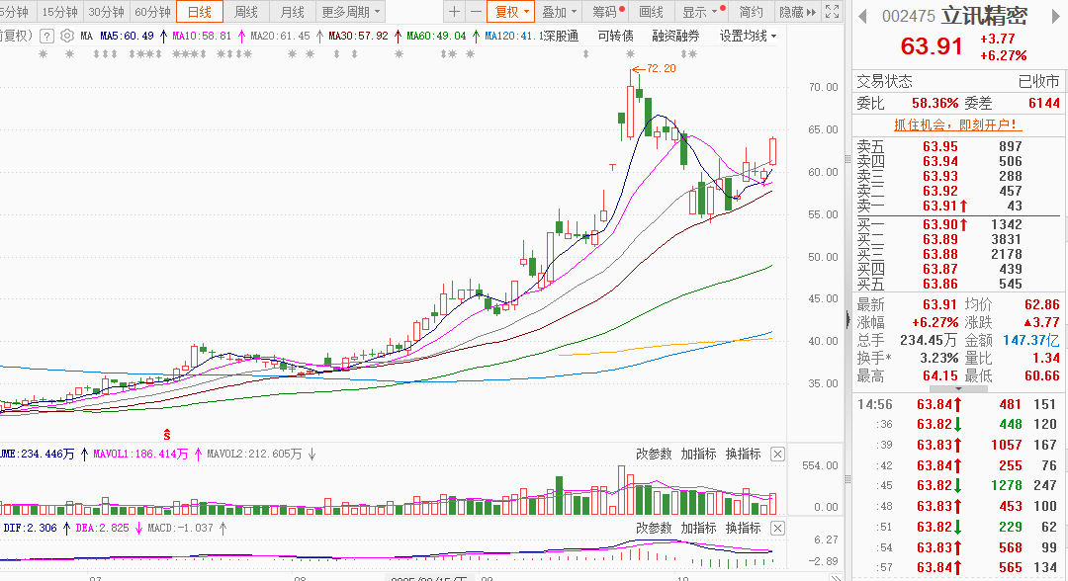The width and height of the screenshot is (1068, 581).
Task: Switch to 60分钟 period tab
Action: pyautogui.click(x=152, y=12)
